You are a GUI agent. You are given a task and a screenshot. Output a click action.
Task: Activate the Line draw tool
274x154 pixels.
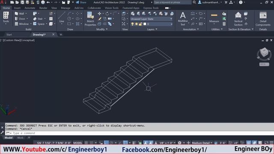pos(62,18)
